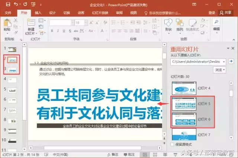Open the Aa change case dropdown
Screen dimensions: 238x158
coord(92,31)
